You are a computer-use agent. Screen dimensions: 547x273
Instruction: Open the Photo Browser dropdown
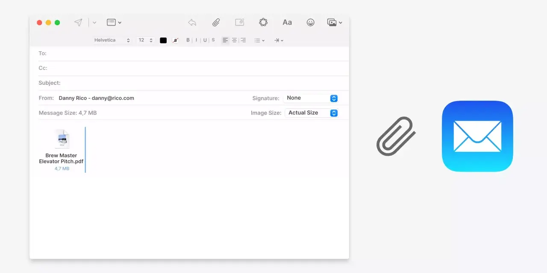coord(335,23)
